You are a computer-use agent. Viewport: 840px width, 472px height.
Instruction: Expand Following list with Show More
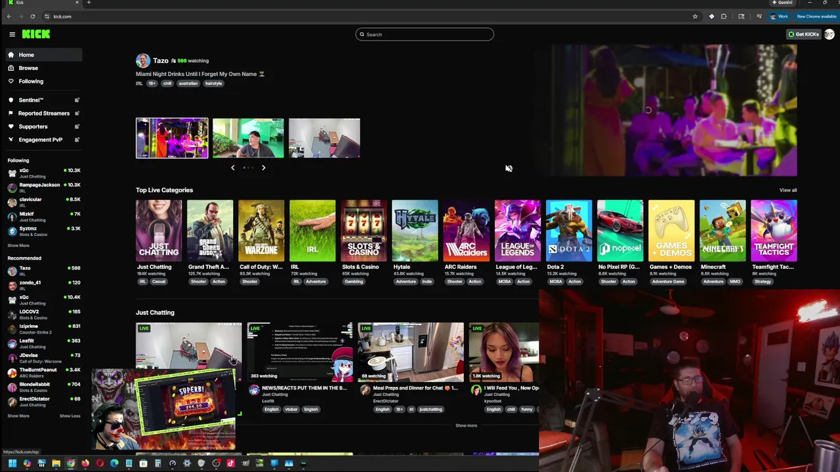[18, 245]
